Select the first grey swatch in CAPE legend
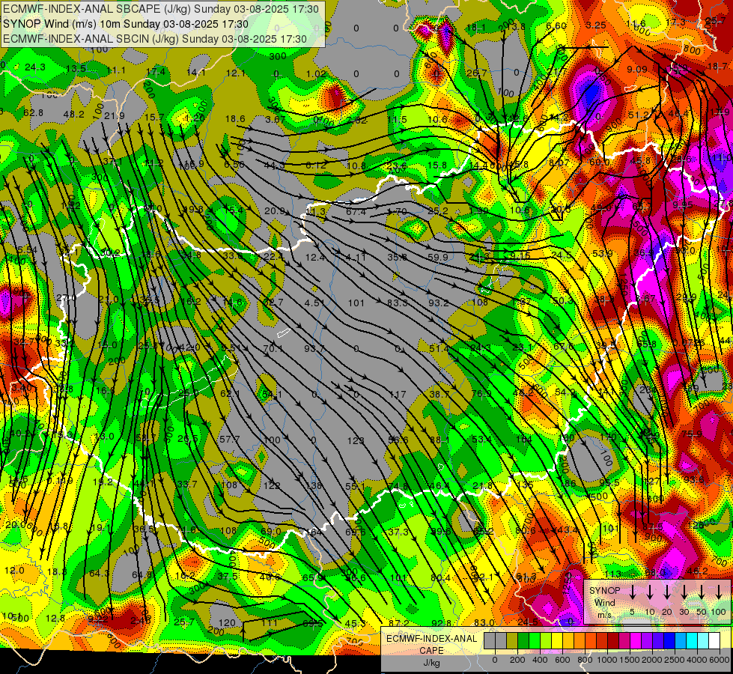 490,640
